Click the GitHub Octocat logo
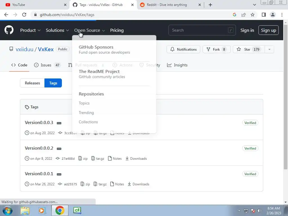288x216 pixels. (9, 30)
